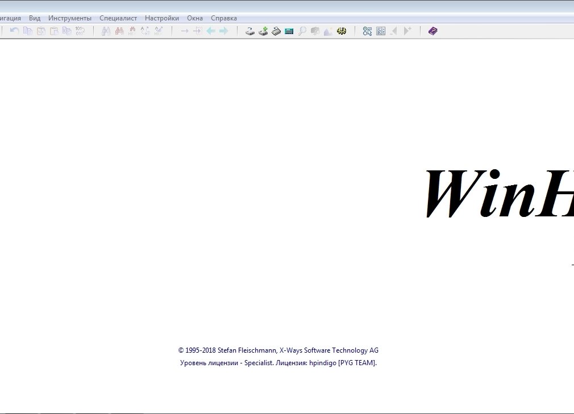
Task: Click the red binoculars icon without HEX label
Action: [x=119, y=31]
